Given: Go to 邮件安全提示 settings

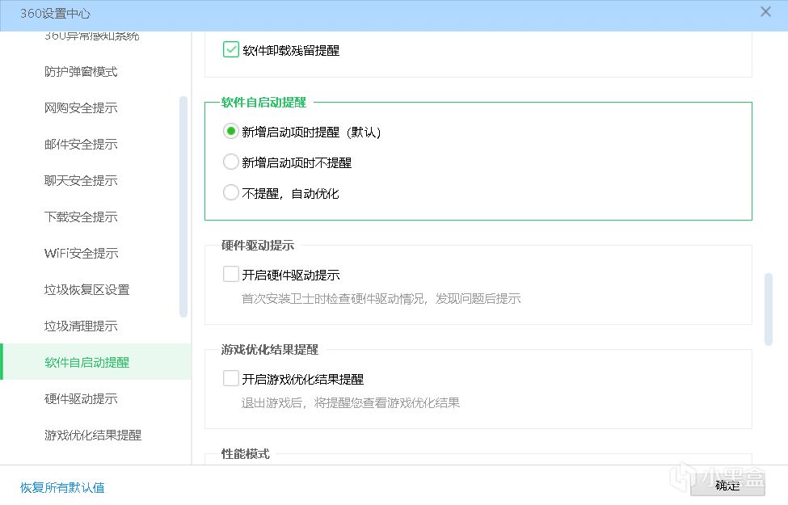Looking at the screenshot, I should coord(81,145).
